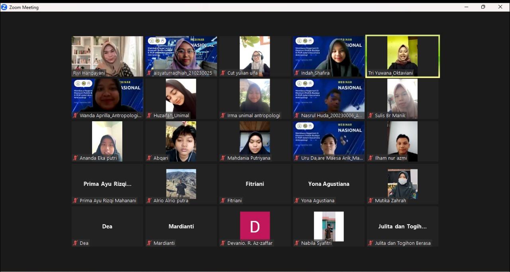Select Wanda Aprilla_Antropologi's video tile
The height and width of the screenshot is (272, 510).
coord(107,99)
